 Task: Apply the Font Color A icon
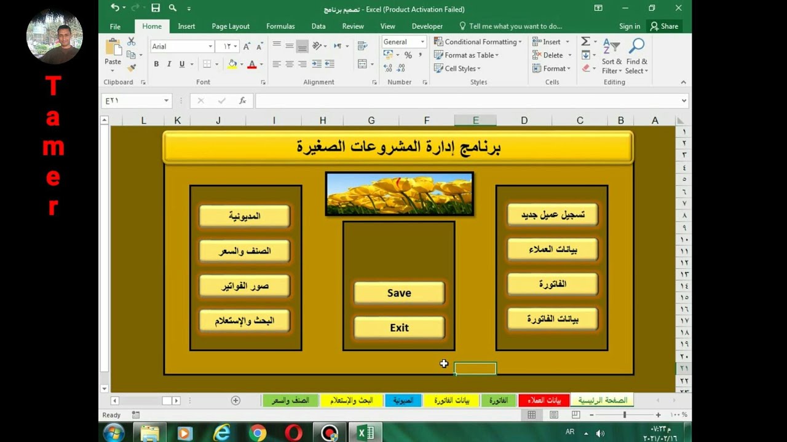[251, 64]
